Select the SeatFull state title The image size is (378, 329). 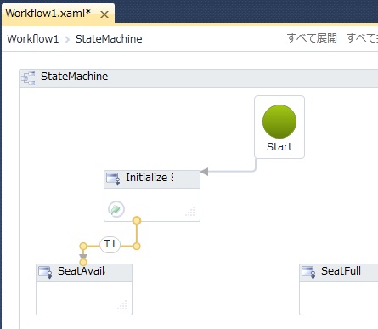(341, 271)
